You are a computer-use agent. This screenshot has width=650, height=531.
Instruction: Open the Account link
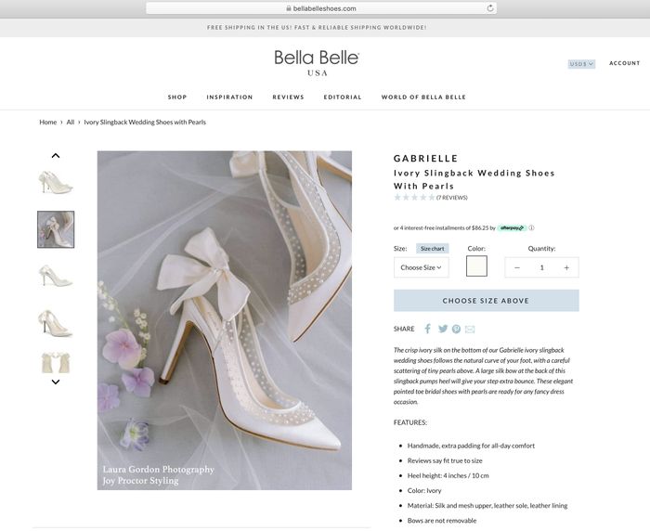pos(624,63)
